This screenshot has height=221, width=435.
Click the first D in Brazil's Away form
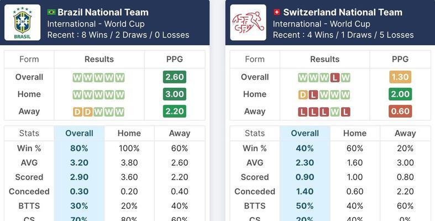(x=78, y=112)
